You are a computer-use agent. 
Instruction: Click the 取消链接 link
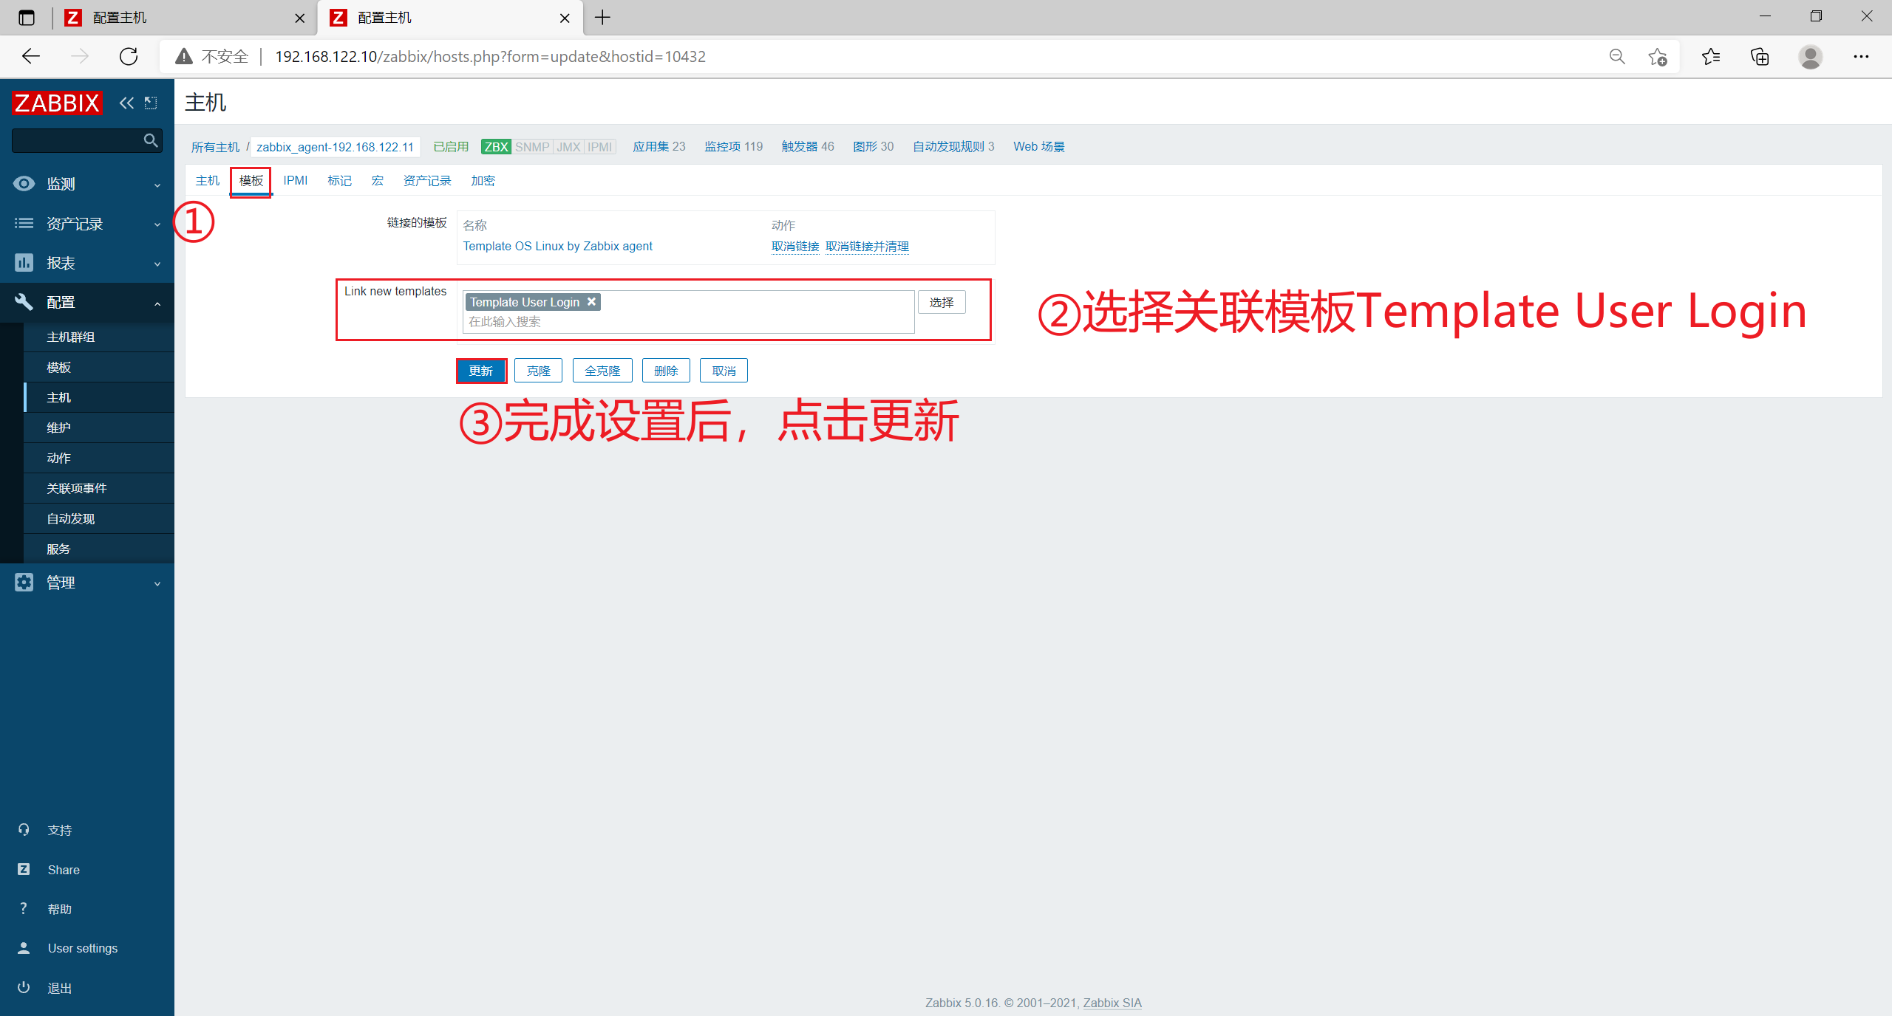(795, 246)
